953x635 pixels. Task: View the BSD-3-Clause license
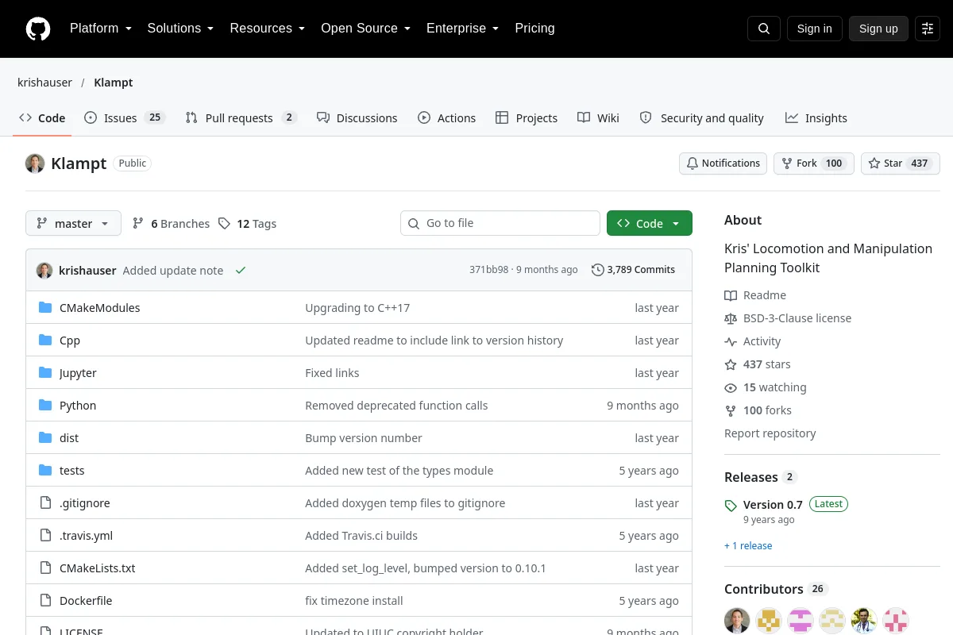click(x=788, y=318)
